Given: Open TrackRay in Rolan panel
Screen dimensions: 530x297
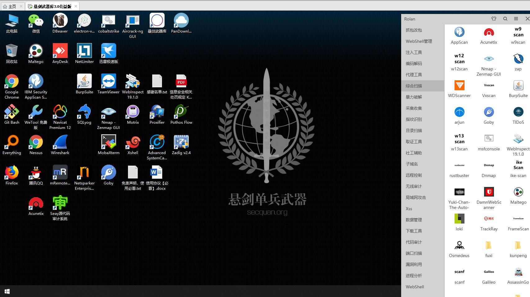Looking at the screenshot, I should tap(489, 222).
